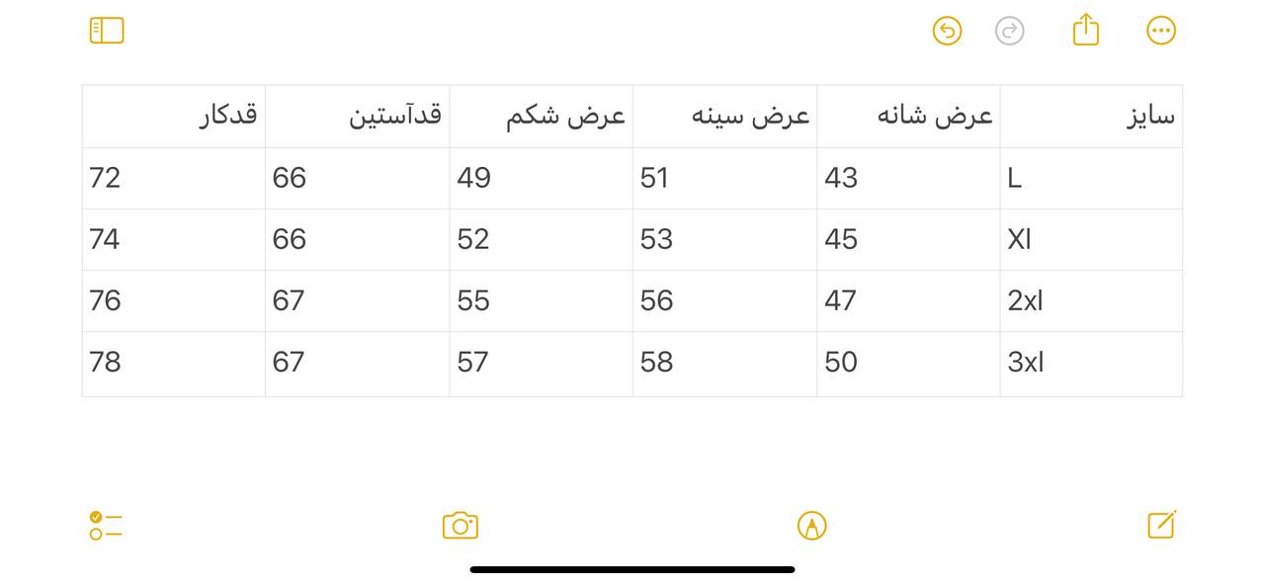Open the camera attachment button
This screenshot has width=1265, height=584.
(x=461, y=525)
